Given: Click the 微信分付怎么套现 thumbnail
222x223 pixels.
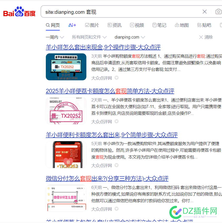Looking at the screenshot, I should click(x=66, y=198).
